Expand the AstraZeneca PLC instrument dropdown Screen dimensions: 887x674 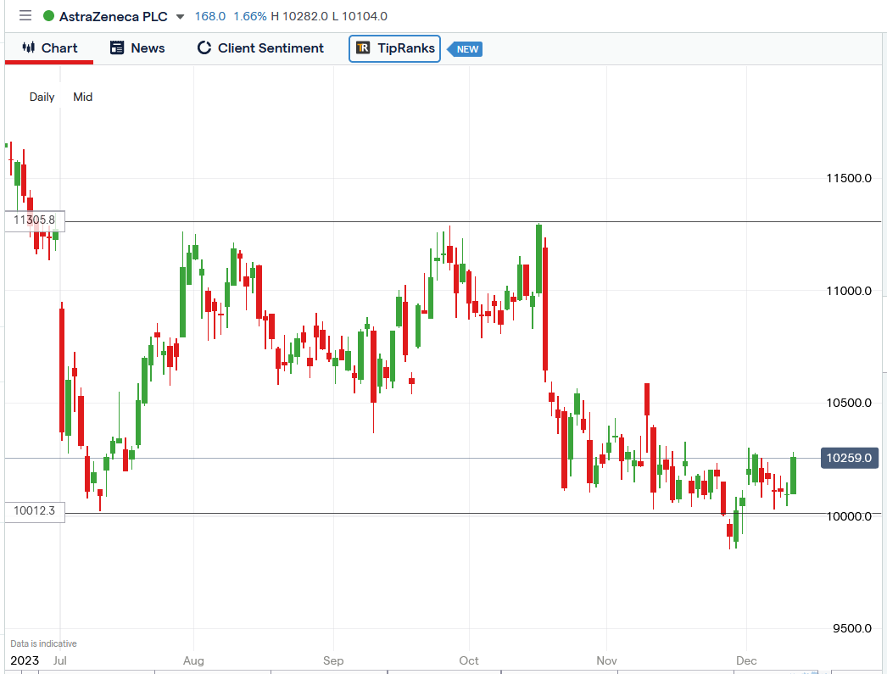click(180, 16)
